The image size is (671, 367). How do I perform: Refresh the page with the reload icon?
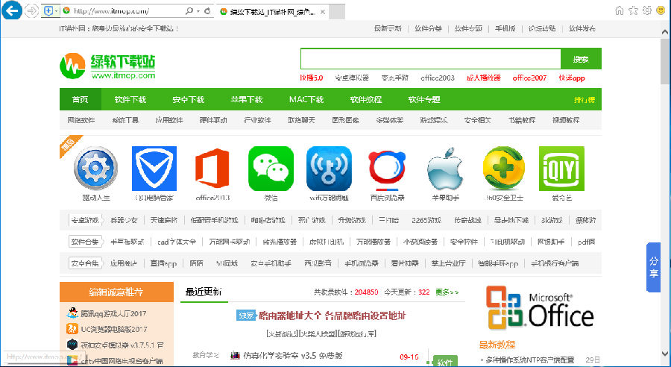point(207,11)
